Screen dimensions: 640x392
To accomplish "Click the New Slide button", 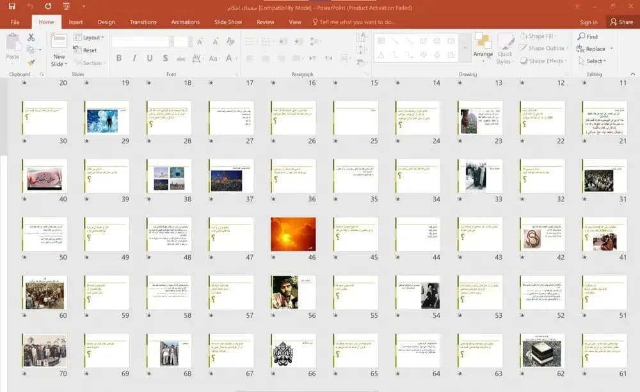I will [59, 50].
